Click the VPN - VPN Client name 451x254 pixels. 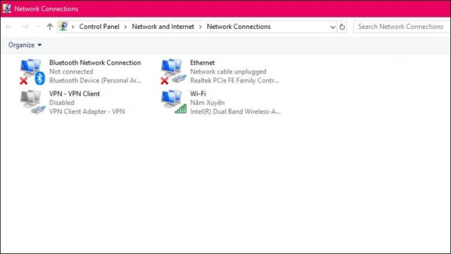pos(74,93)
